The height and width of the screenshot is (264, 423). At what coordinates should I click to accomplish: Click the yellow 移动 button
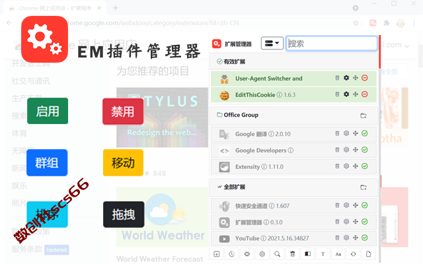pos(123,163)
